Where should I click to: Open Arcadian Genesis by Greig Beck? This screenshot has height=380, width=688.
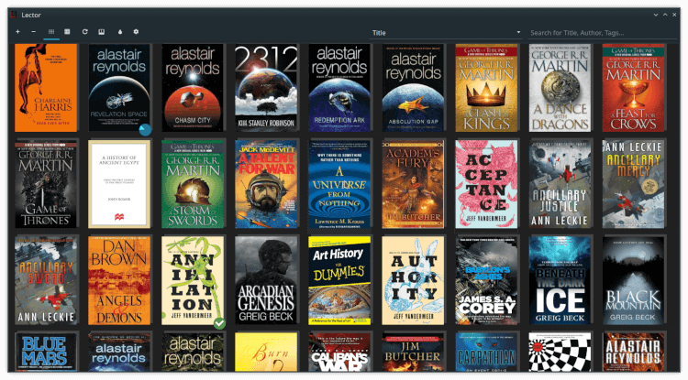coord(266,280)
